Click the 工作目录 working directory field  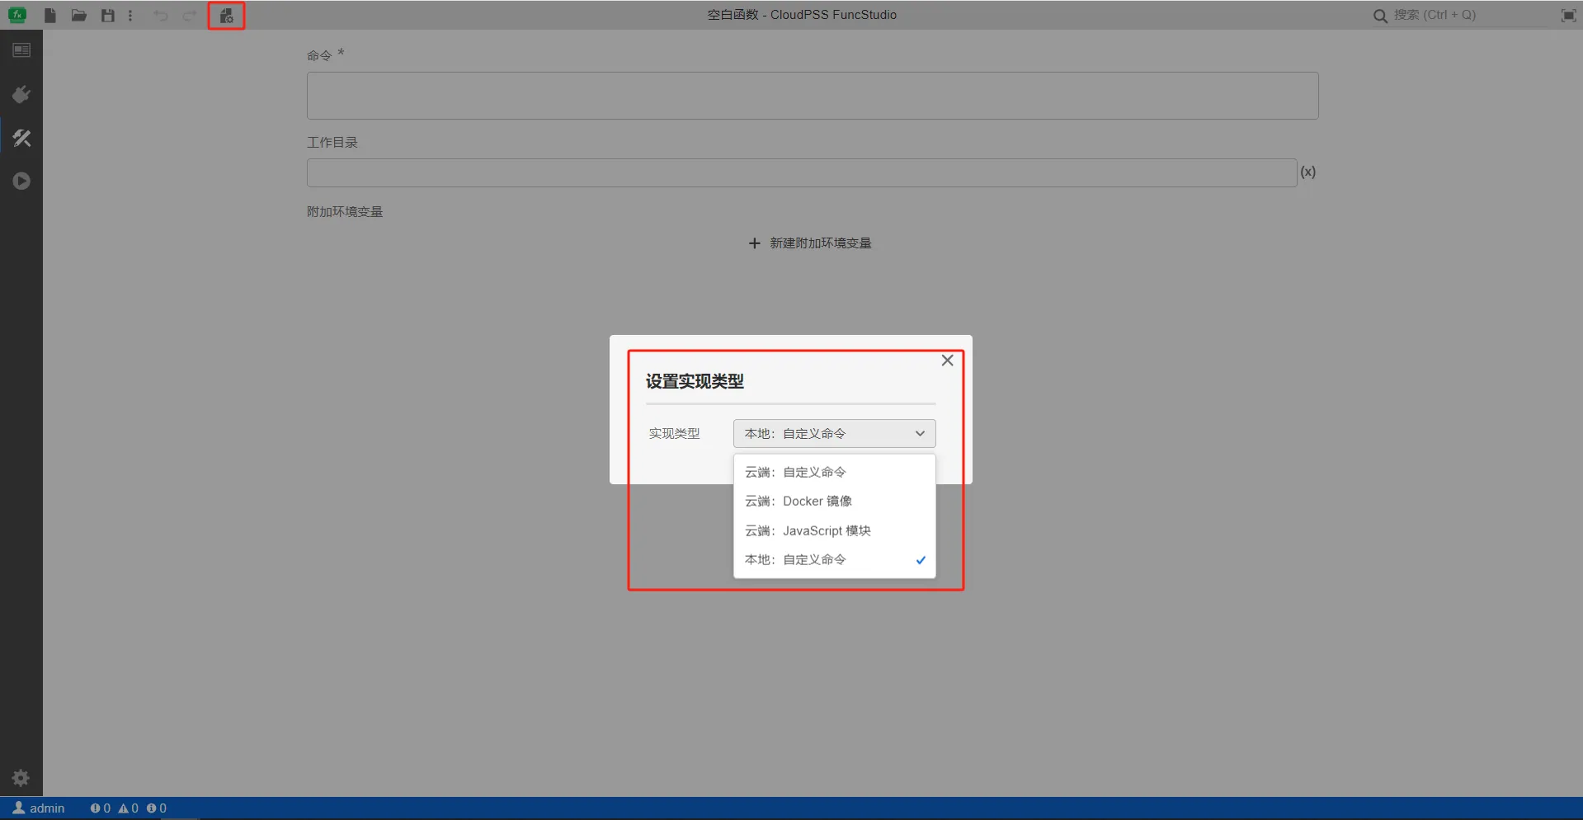pyautogui.click(x=802, y=172)
